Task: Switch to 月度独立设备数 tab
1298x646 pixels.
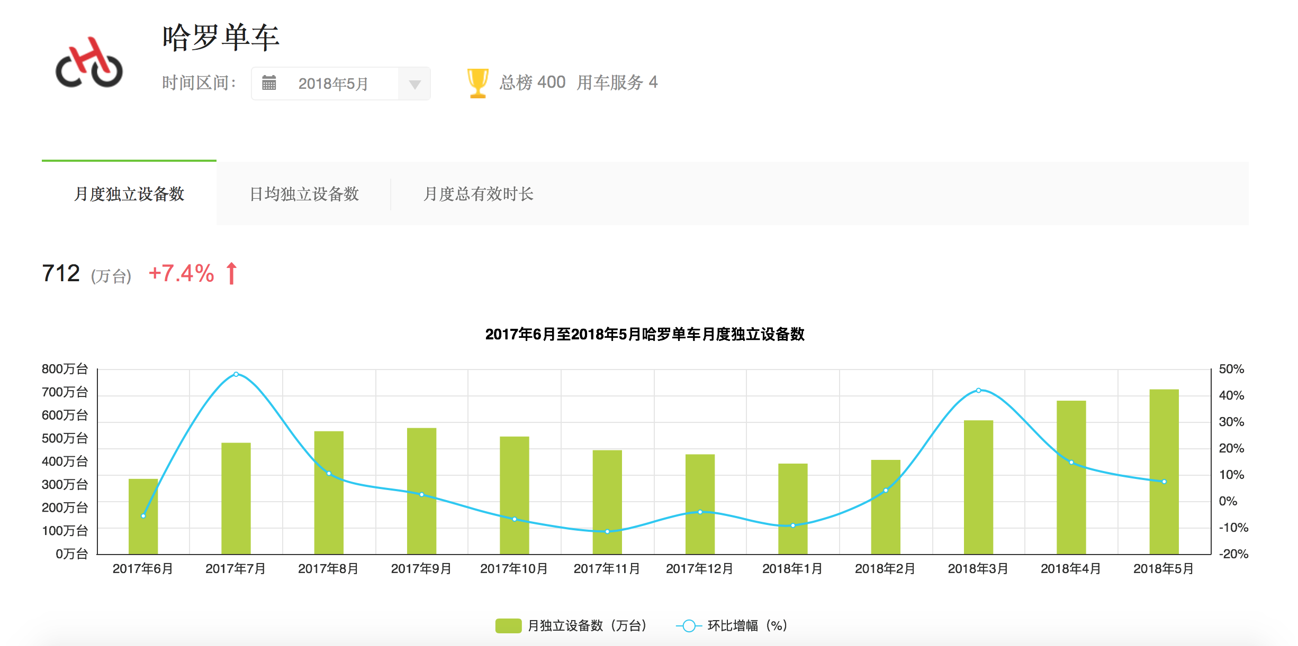Action: (x=129, y=194)
